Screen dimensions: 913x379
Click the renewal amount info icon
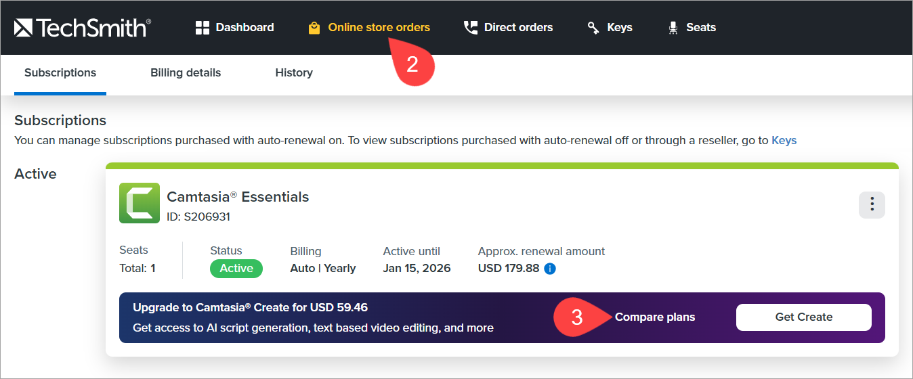[x=550, y=269]
